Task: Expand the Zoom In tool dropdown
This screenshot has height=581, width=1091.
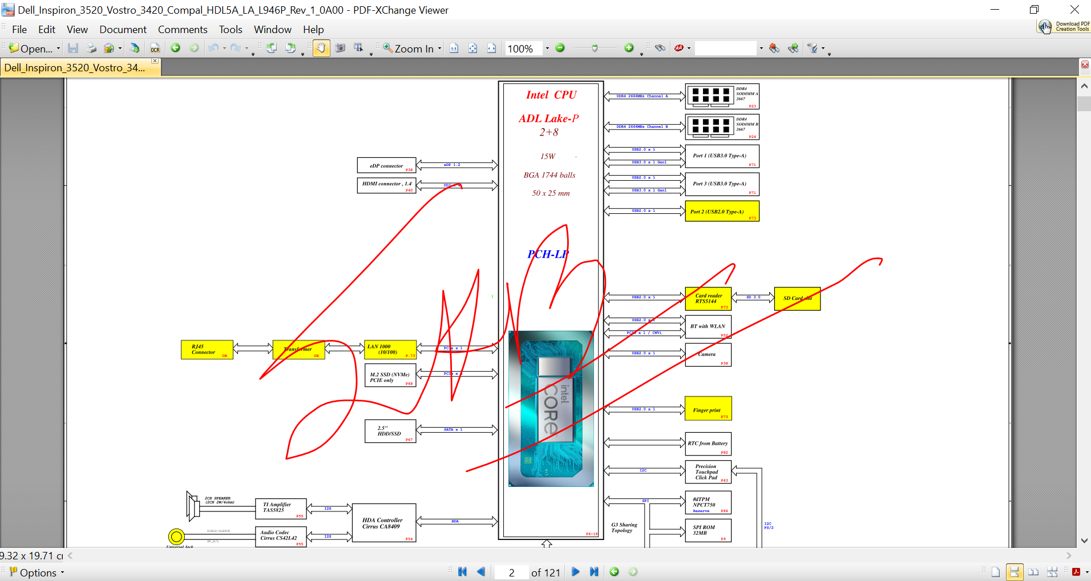Action: pyautogui.click(x=439, y=48)
